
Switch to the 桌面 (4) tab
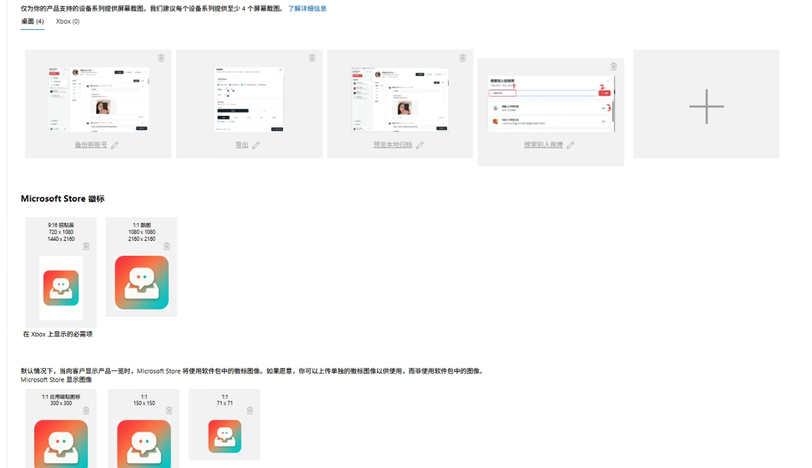(x=32, y=21)
